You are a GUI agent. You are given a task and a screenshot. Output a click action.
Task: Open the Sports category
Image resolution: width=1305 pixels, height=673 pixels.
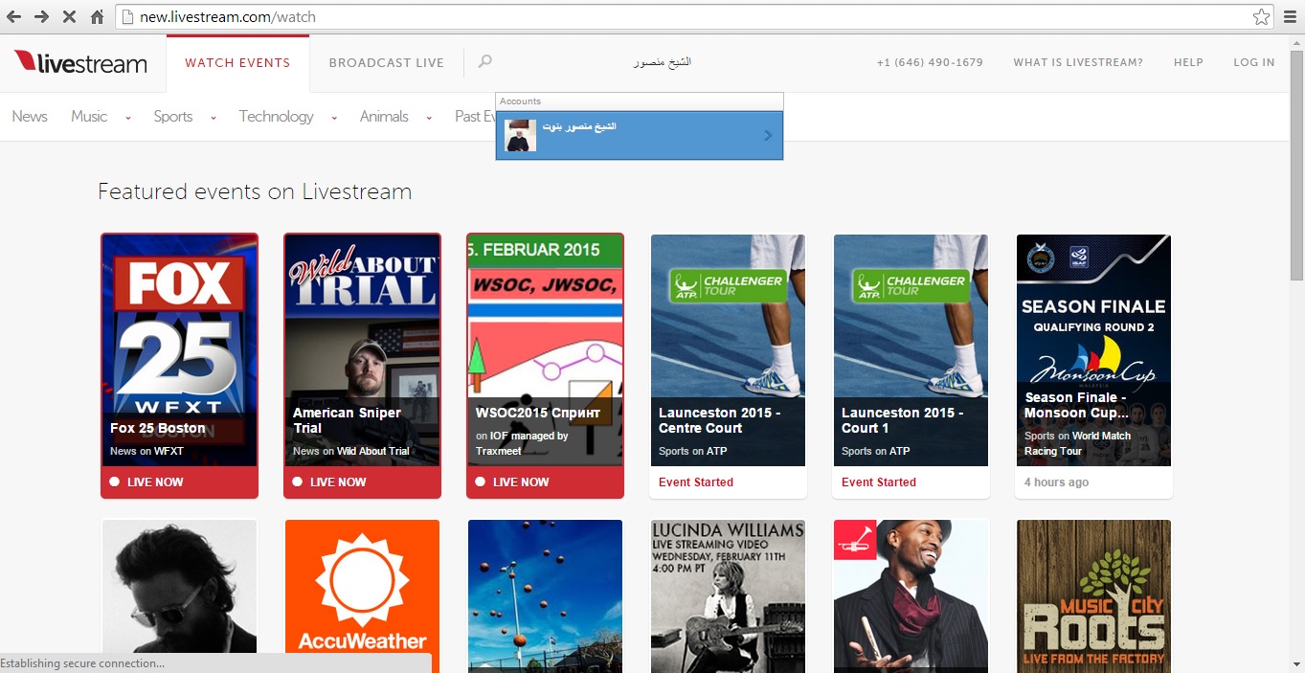pyautogui.click(x=173, y=117)
